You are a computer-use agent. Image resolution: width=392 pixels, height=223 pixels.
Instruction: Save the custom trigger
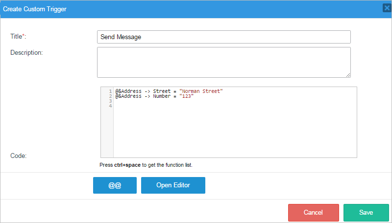(x=366, y=213)
